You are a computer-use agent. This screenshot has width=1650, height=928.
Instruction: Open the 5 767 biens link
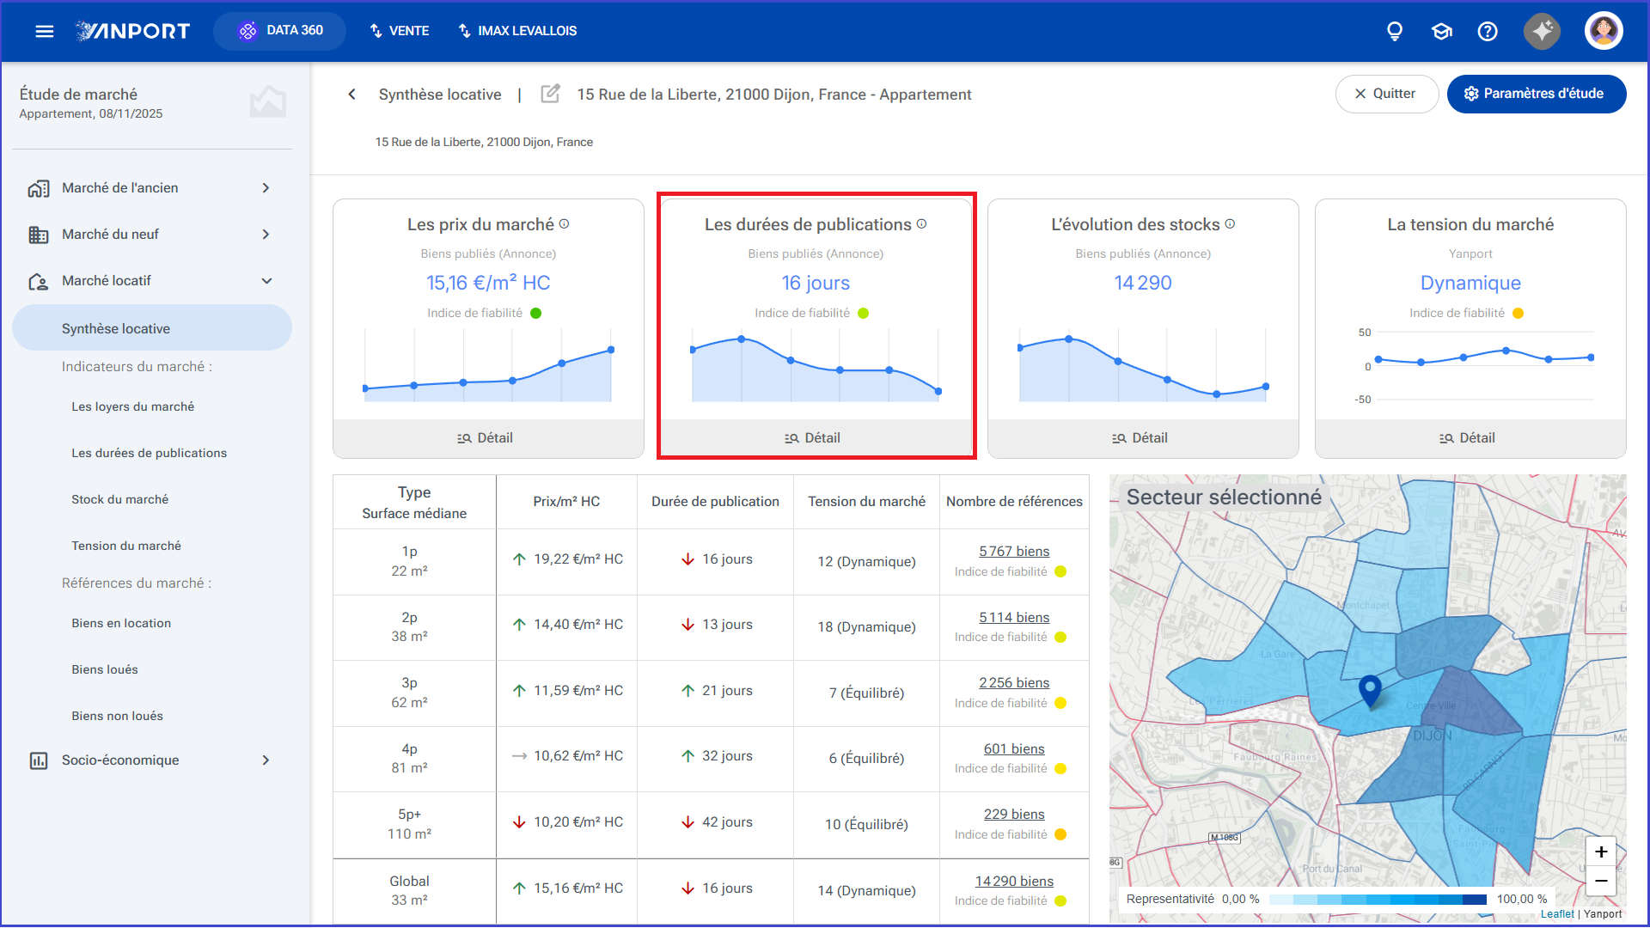[1014, 551]
